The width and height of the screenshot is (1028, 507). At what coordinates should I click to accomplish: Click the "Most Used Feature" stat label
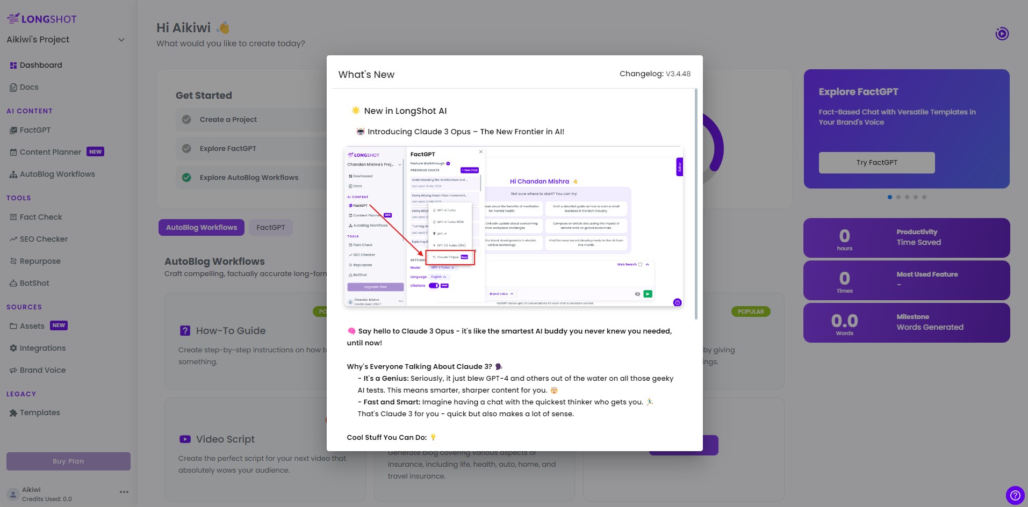pyautogui.click(x=927, y=274)
